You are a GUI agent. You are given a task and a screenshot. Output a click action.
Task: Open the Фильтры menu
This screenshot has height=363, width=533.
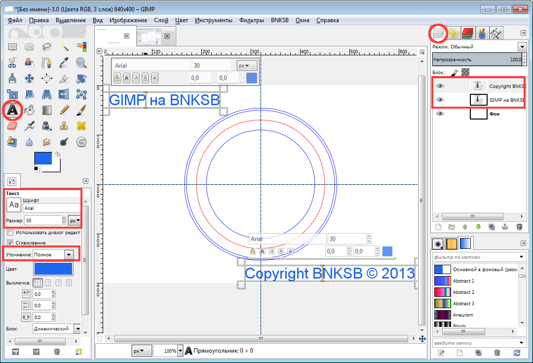[x=252, y=20]
